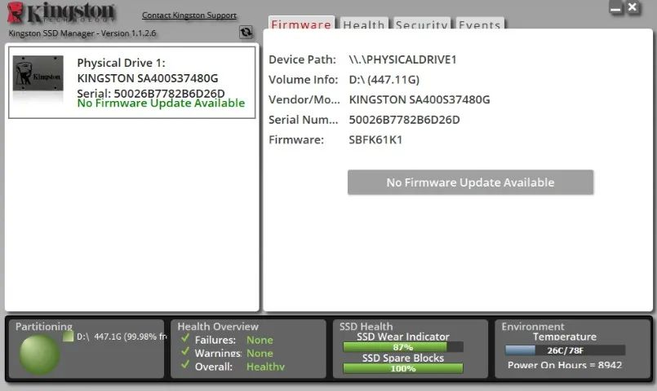Click the Warnings green checkmark
This screenshot has height=391, width=657.
tap(185, 352)
